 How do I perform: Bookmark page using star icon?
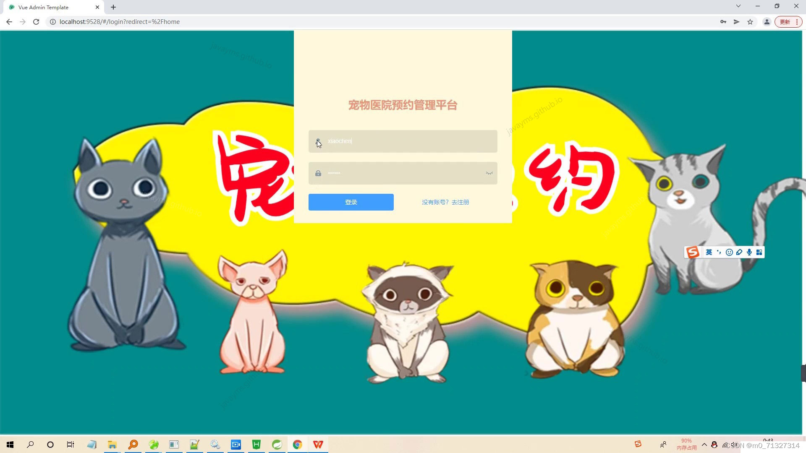click(x=750, y=22)
